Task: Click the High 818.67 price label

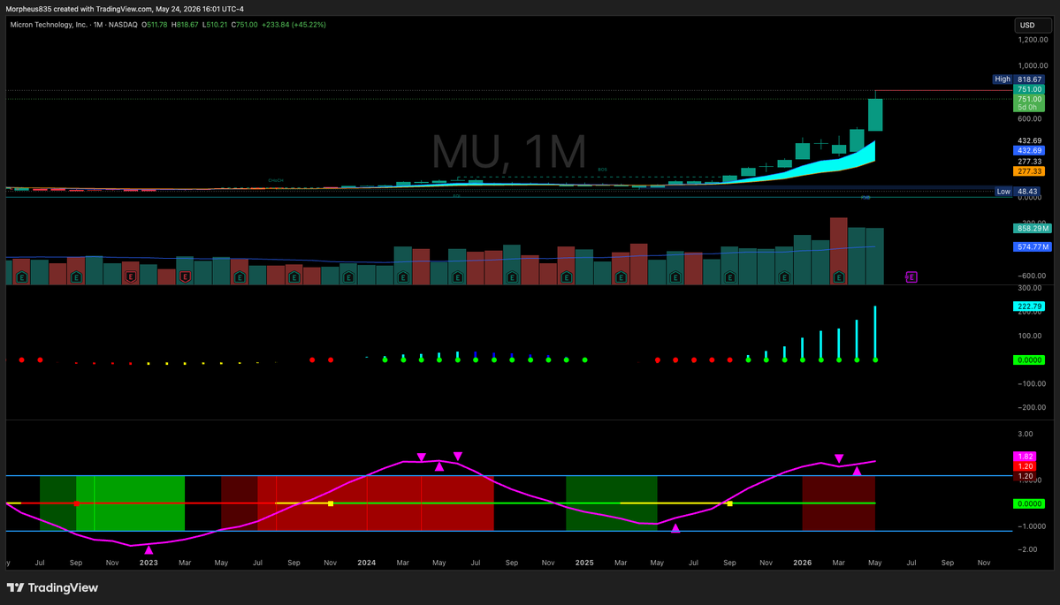Action: [x=1018, y=79]
